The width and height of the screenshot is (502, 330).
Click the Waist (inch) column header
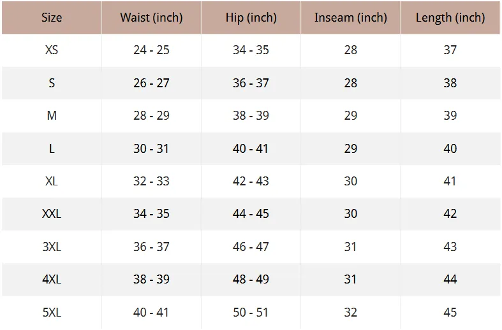pos(151,18)
